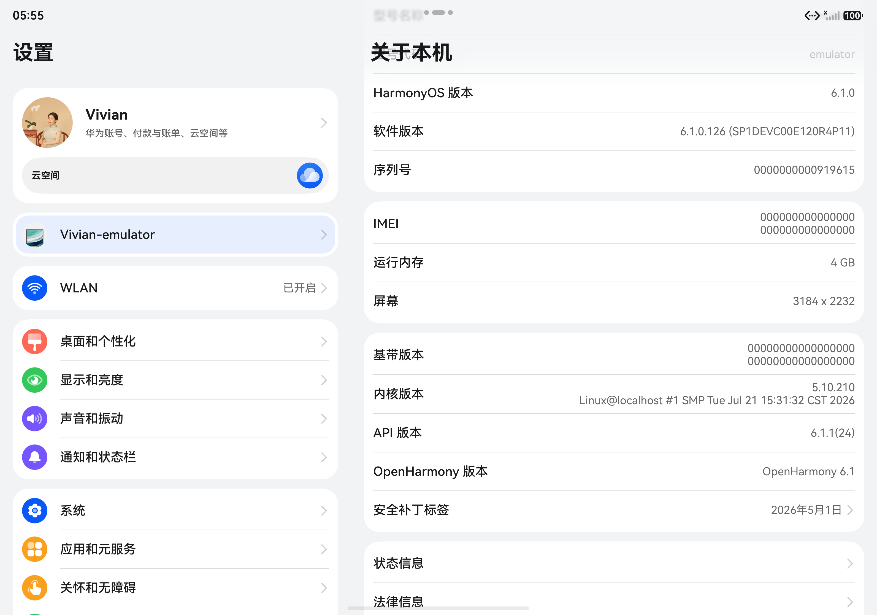The width and height of the screenshot is (877, 615).
Task: Tap the WLAN wifi icon
Action: tap(35, 288)
